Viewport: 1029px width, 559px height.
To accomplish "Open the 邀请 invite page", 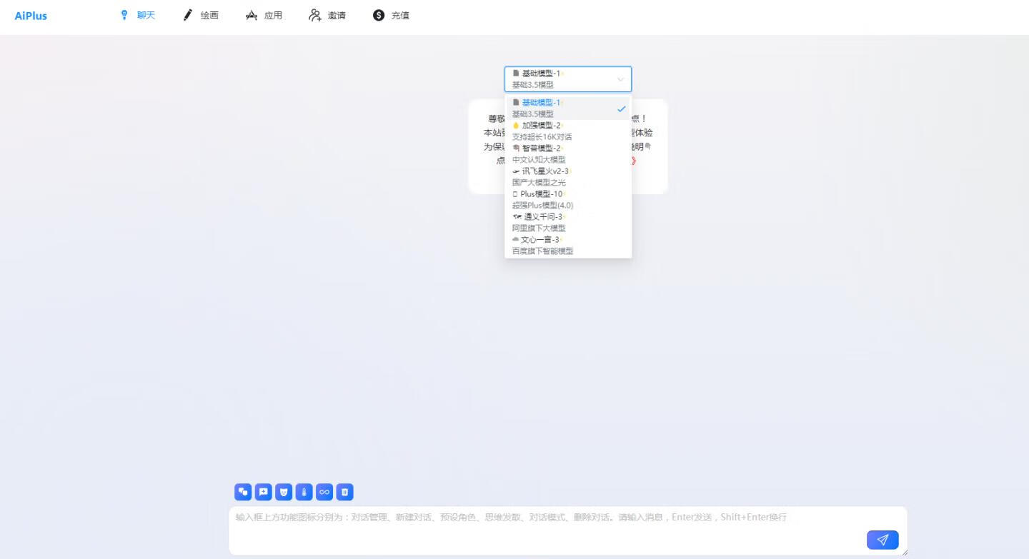I will [327, 15].
